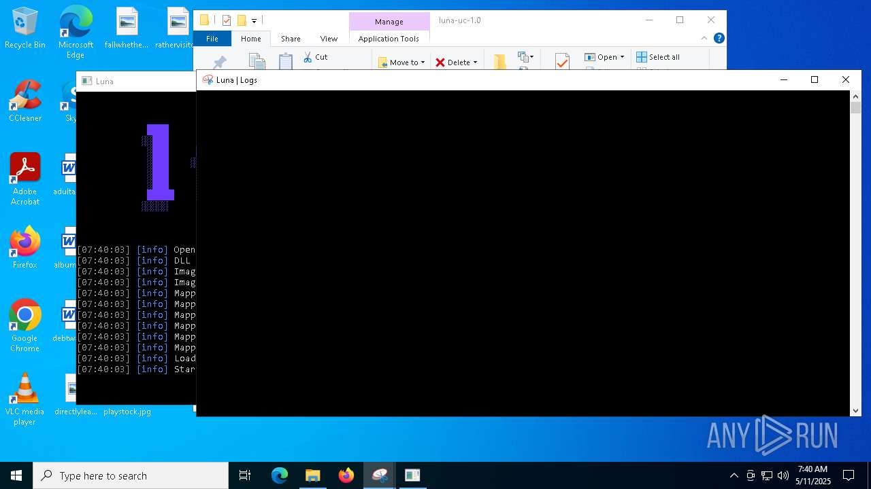Open File Explorer from the taskbar
This screenshot has height=489, width=871.
(312, 475)
